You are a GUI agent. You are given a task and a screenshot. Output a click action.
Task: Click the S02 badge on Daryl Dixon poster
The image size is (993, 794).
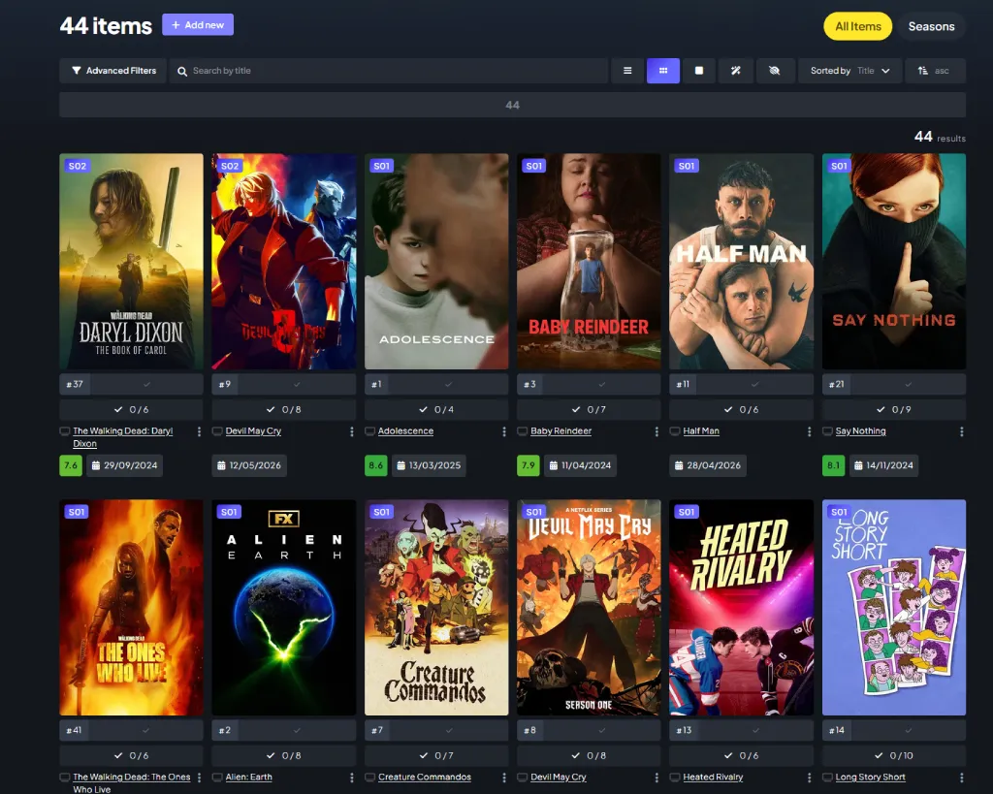[x=78, y=166]
